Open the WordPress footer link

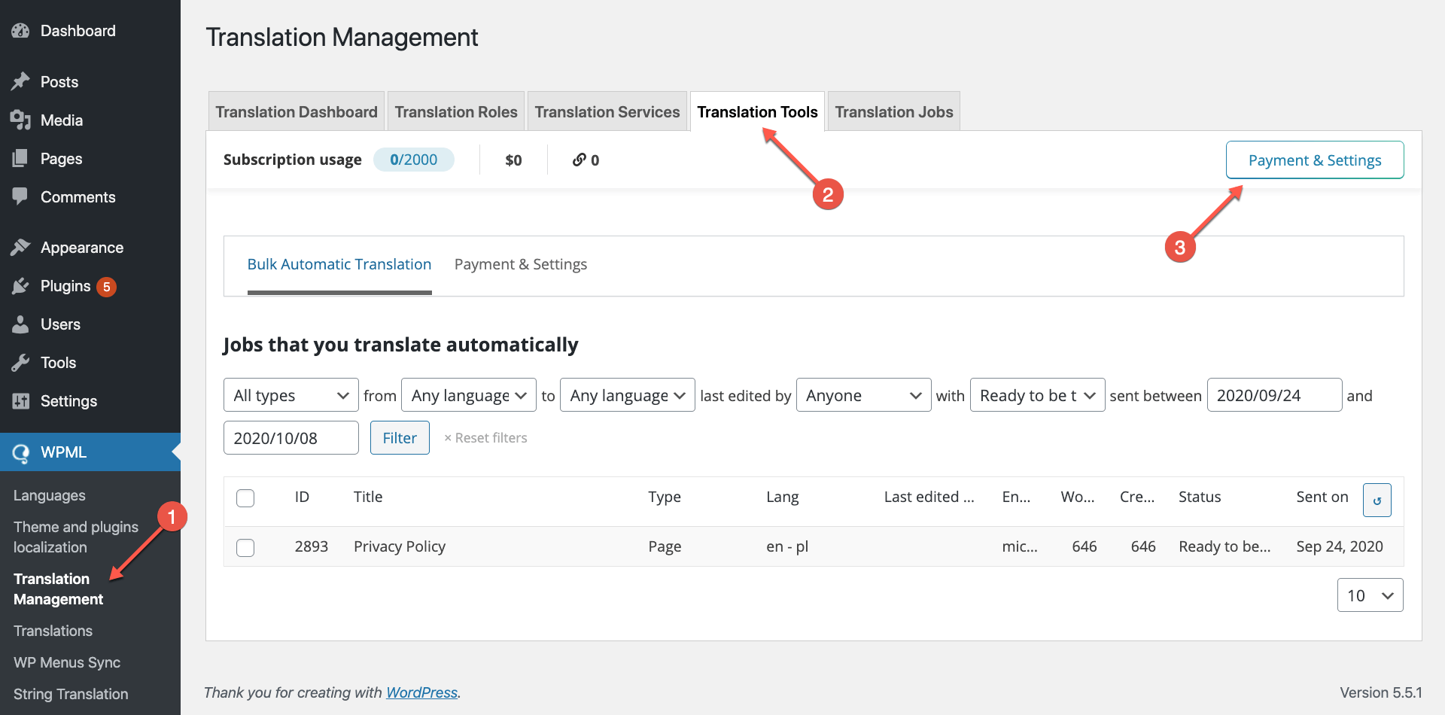tap(421, 692)
